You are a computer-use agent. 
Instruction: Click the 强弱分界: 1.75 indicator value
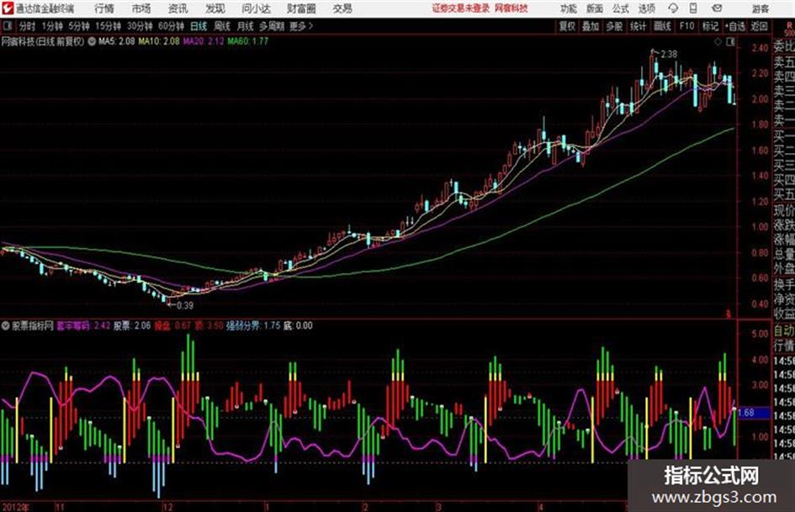(253, 325)
